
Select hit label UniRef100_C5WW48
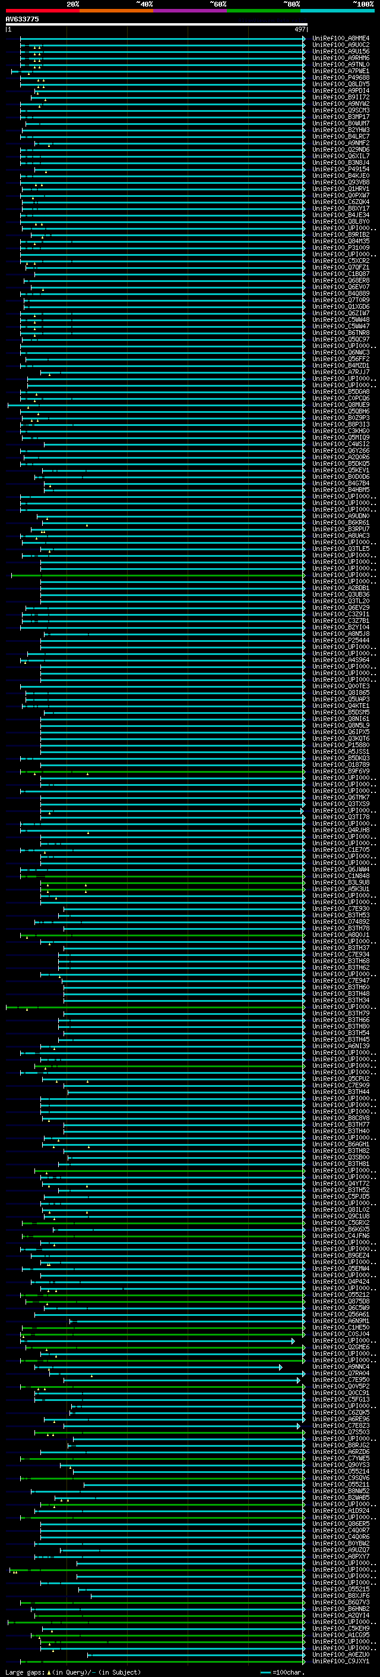341,319
